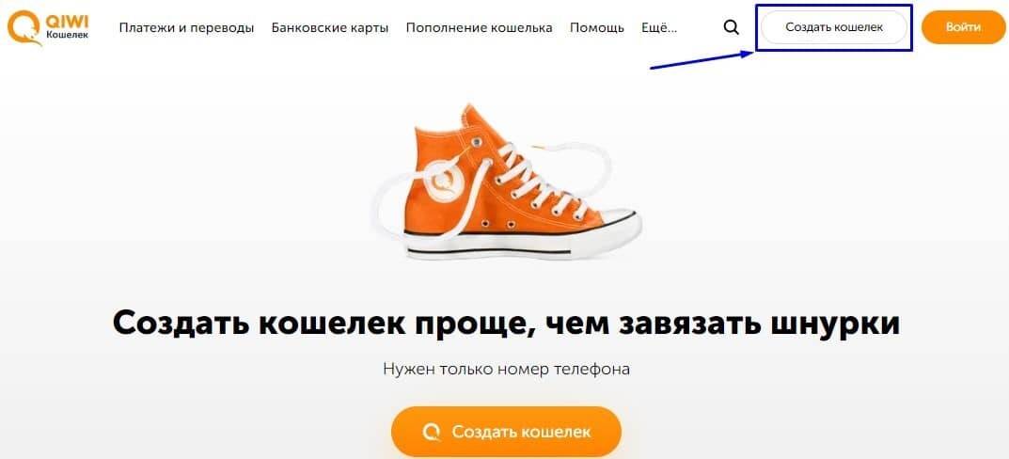This screenshot has height=459, width=1009.
Task: Click the "Кошелек" text under QIWI logo
Action: pos(68,34)
